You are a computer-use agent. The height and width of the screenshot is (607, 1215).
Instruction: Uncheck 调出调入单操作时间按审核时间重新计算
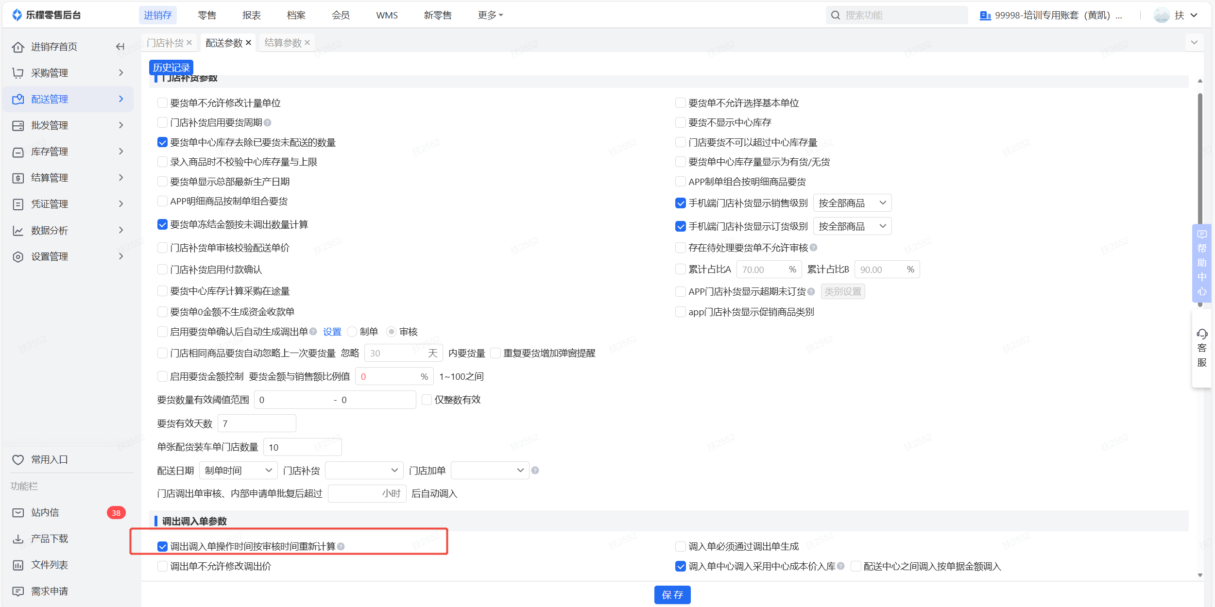[163, 547]
